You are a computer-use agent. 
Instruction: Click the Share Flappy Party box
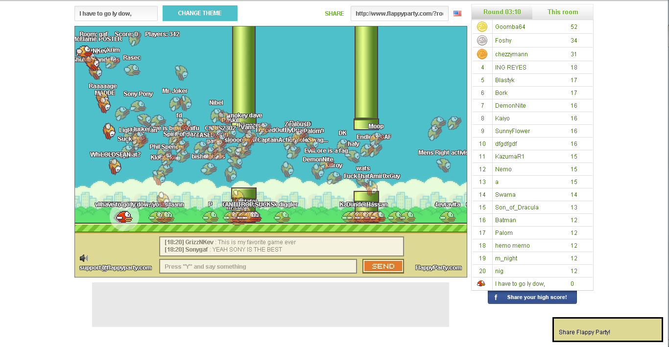pyautogui.click(x=608, y=329)
